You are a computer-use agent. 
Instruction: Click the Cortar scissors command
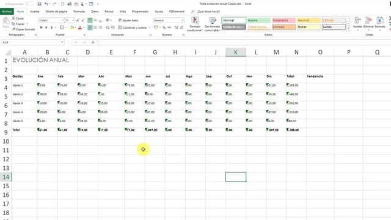18,18
